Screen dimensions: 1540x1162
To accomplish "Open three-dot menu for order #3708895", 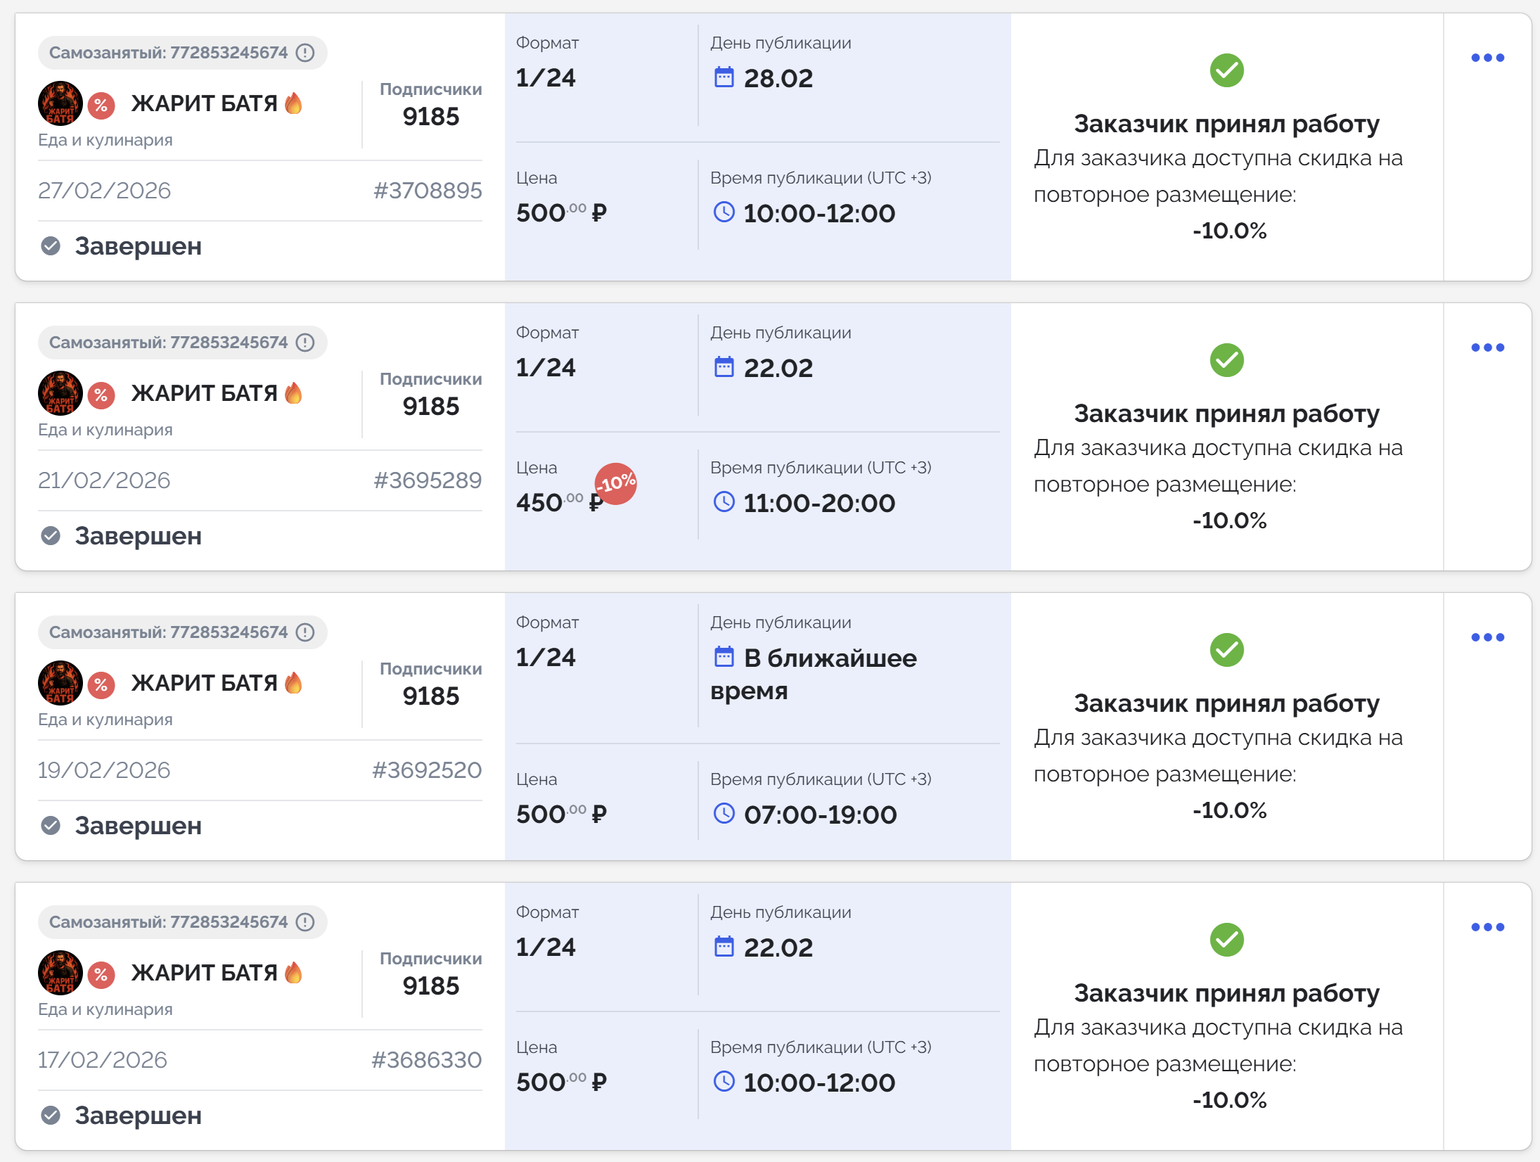I will 1487,58.
